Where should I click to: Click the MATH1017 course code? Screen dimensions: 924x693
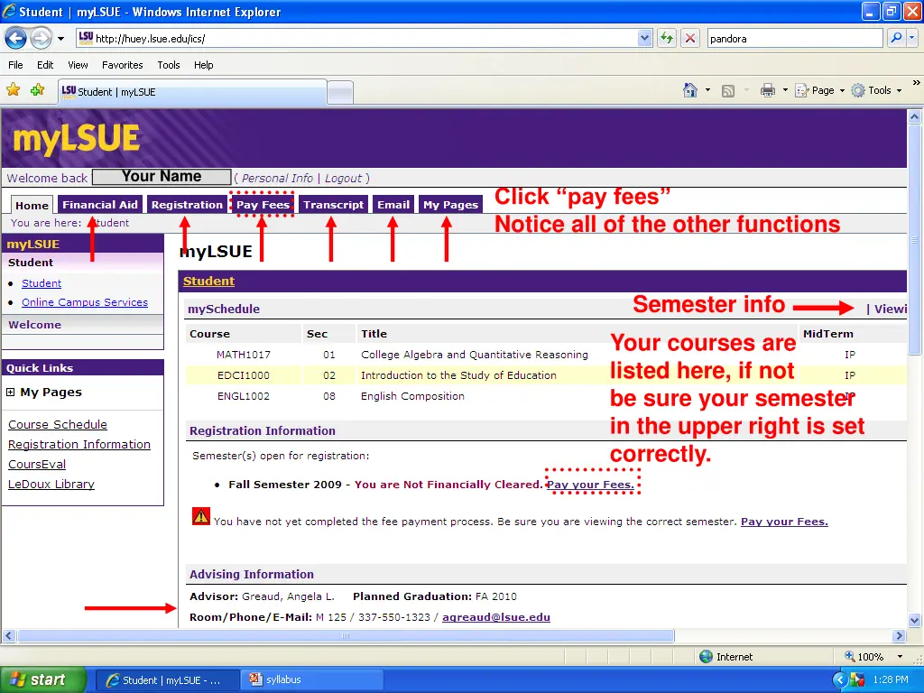click(244, 355)
